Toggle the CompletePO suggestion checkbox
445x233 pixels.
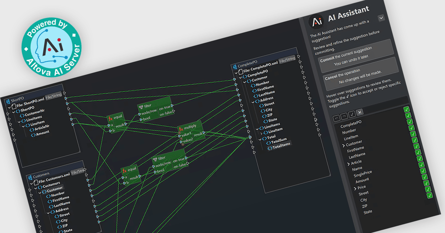coord(406,109)
